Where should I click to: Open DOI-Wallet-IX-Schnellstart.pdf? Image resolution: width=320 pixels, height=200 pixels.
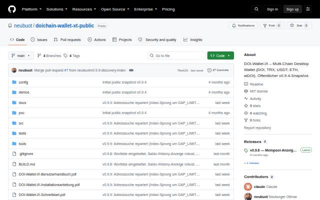point(42,194)
